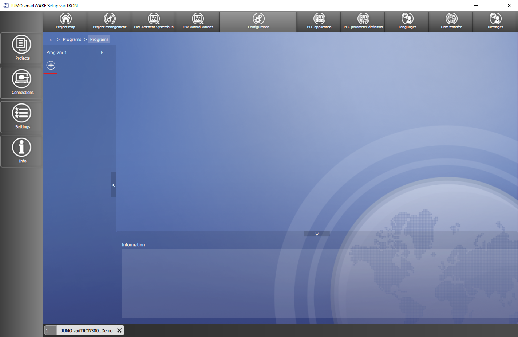This screenshot has width=518, height=337.
Task: Open the Data transfer tool
Action: click(451, 21)
